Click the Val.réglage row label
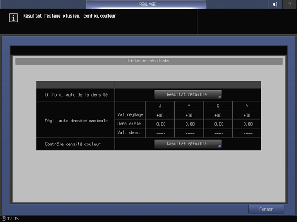297x222 pixels. tap(130, 115)
